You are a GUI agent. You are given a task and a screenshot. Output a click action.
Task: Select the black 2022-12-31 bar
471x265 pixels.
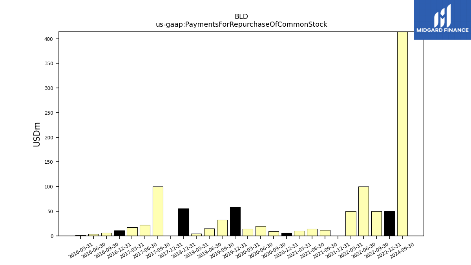click(x=389, y=223)
